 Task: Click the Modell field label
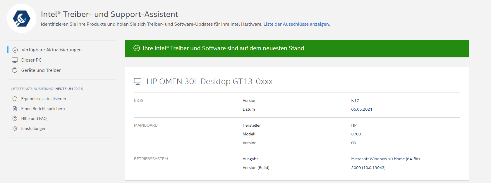click(249, 134)
